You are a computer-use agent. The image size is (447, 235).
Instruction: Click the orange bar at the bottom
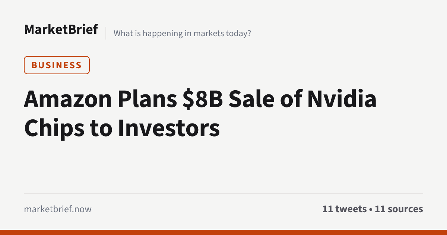tap(223, 232)
